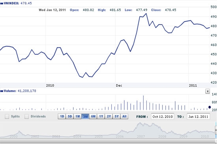Click the Volume: 41,208,178 label
The image size is (217, 144).
click(x=20, y=91)
